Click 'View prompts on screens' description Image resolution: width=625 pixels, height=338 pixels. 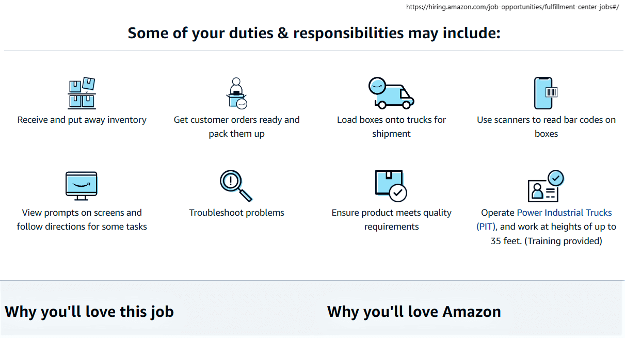pos(82,219)
